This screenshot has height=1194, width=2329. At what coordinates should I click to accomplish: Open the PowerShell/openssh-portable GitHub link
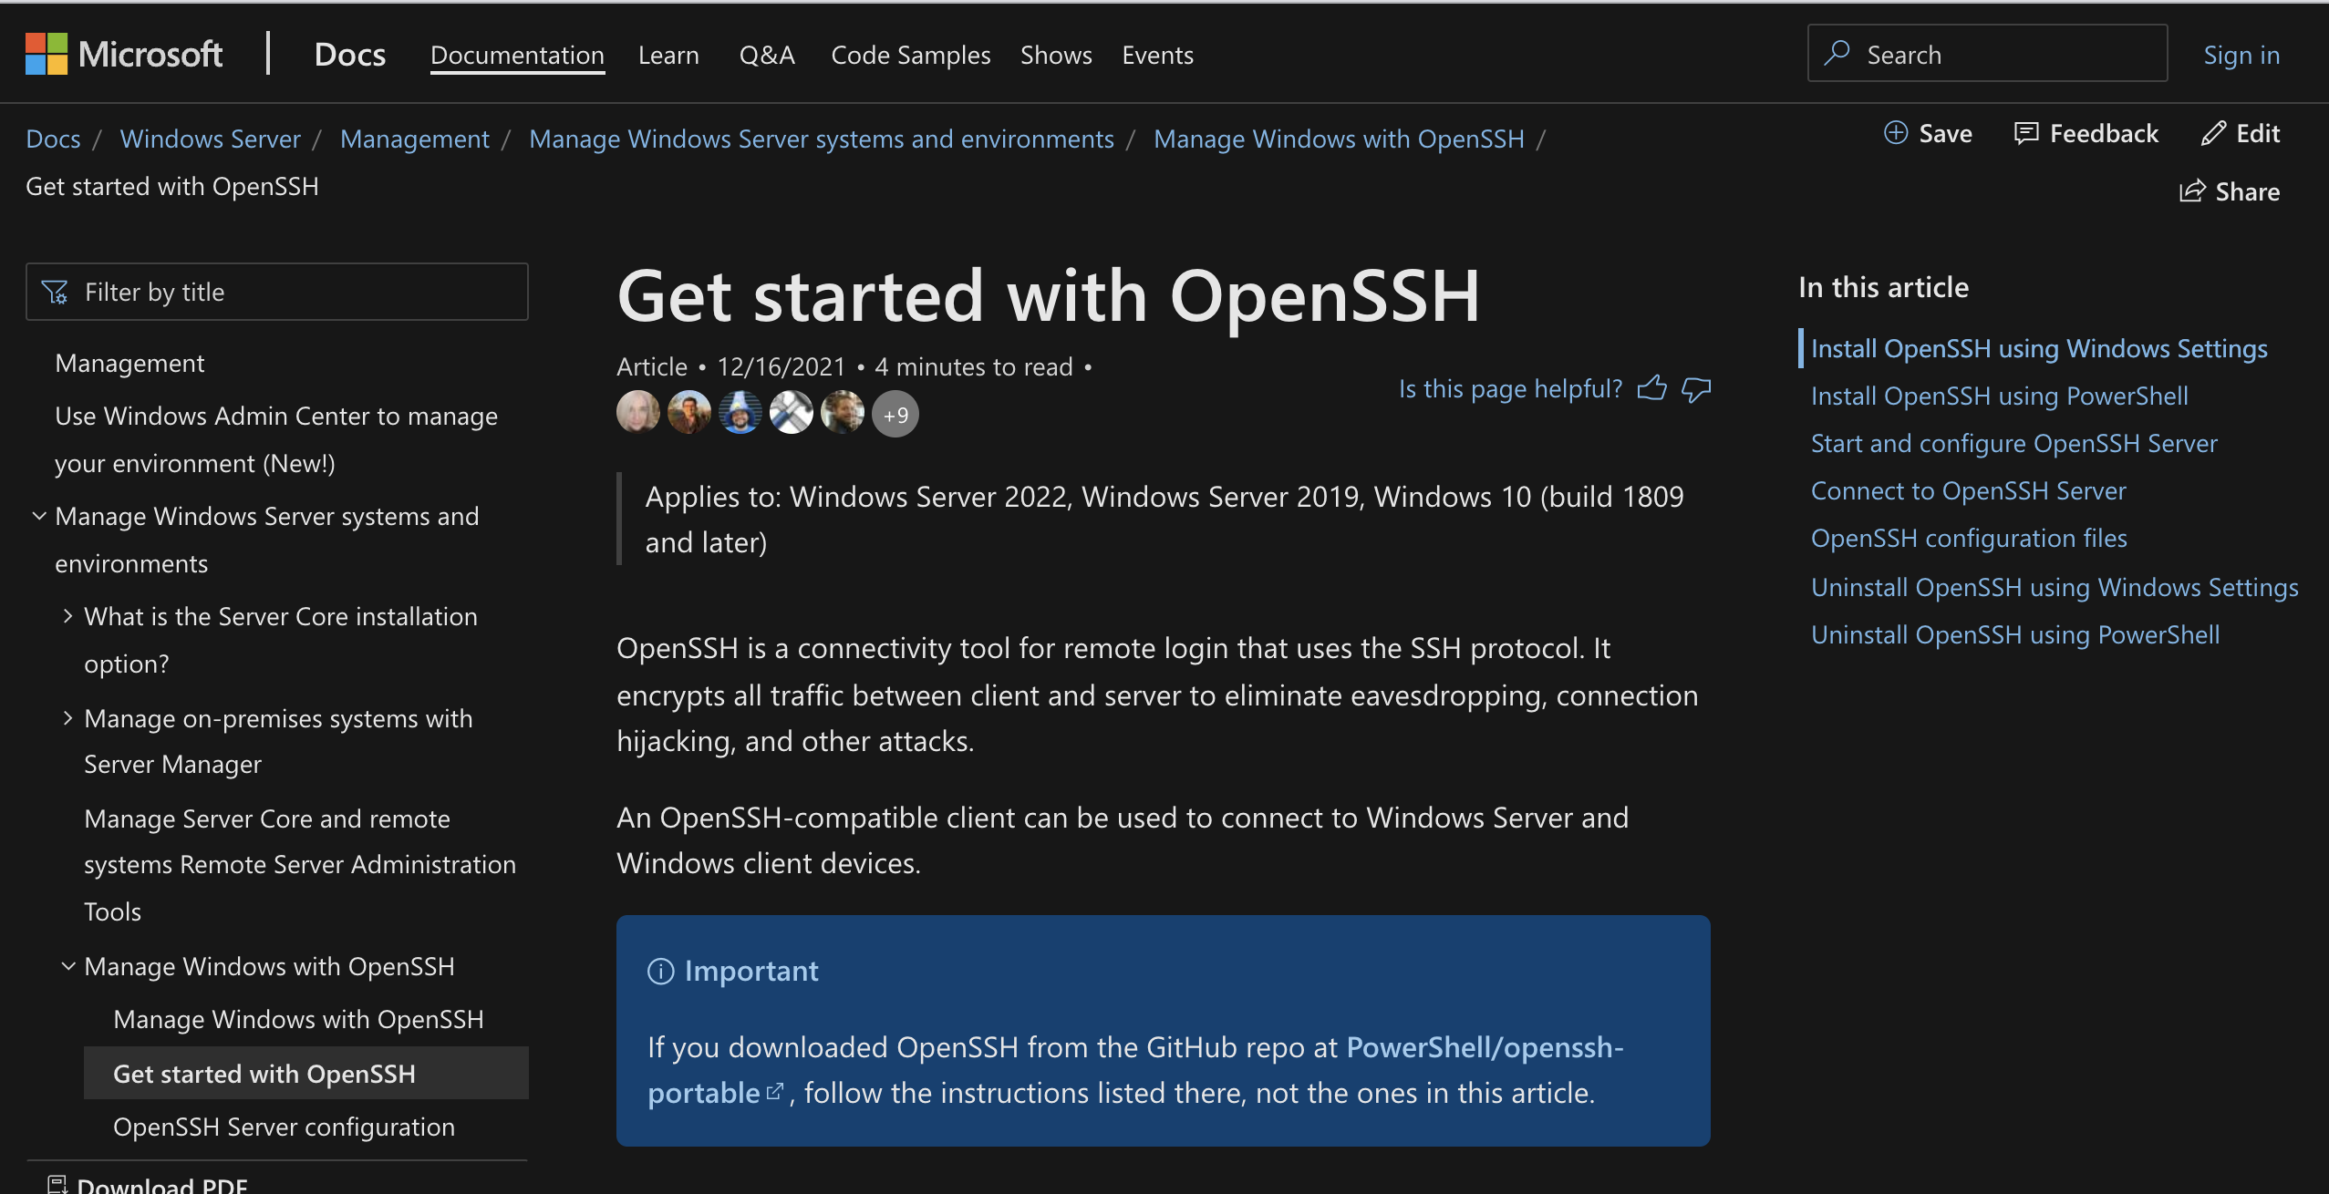1135,1070
